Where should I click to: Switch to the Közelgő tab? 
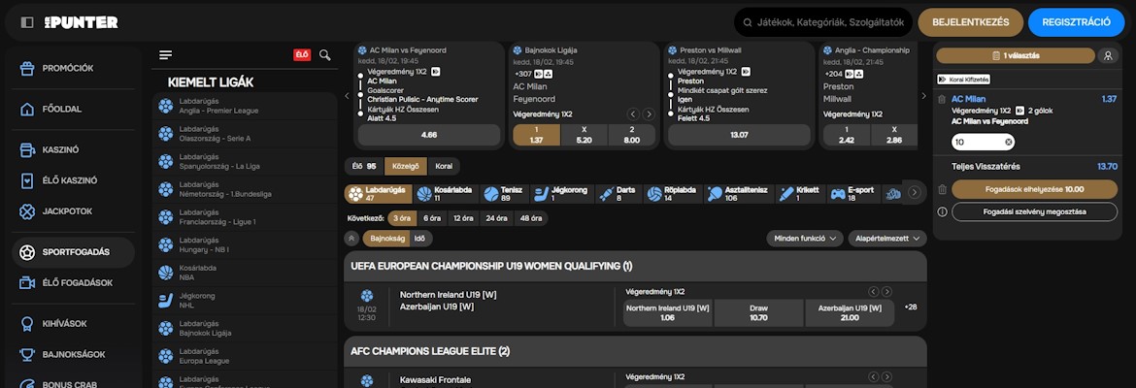[406, 167]
